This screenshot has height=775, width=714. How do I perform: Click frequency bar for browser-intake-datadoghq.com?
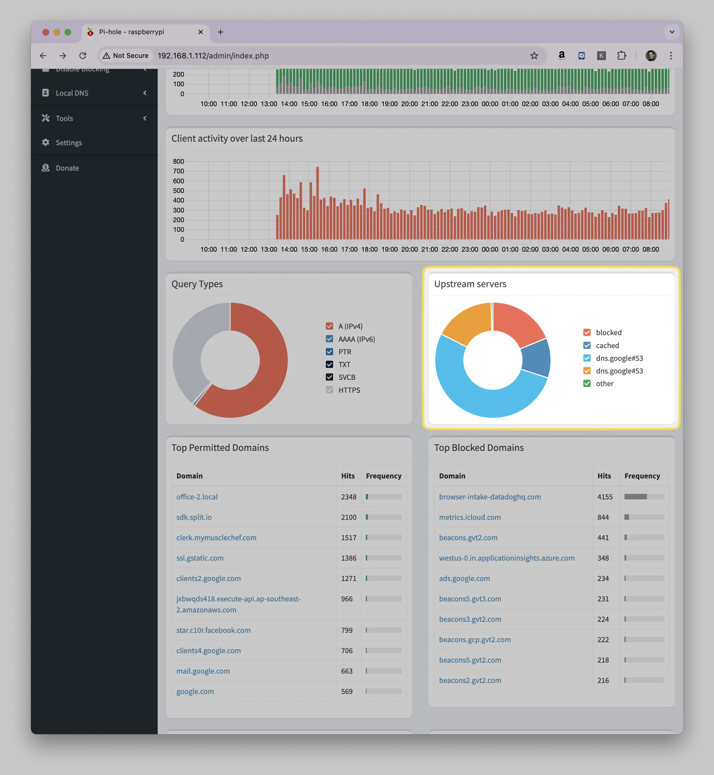pyautogui.click(x=644, y=497)
